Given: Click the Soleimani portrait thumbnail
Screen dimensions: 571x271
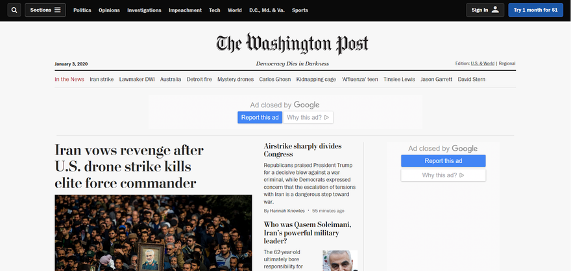Looking at the screenshot, I should click(x=340, y=261).
